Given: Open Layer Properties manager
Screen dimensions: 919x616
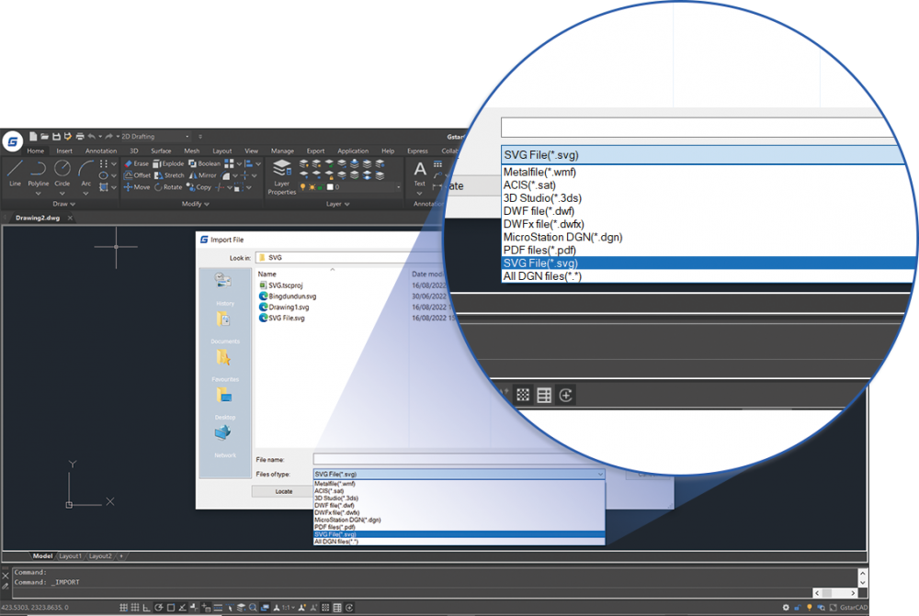Looking at the screenshot, I should click(x=282, y=177).
